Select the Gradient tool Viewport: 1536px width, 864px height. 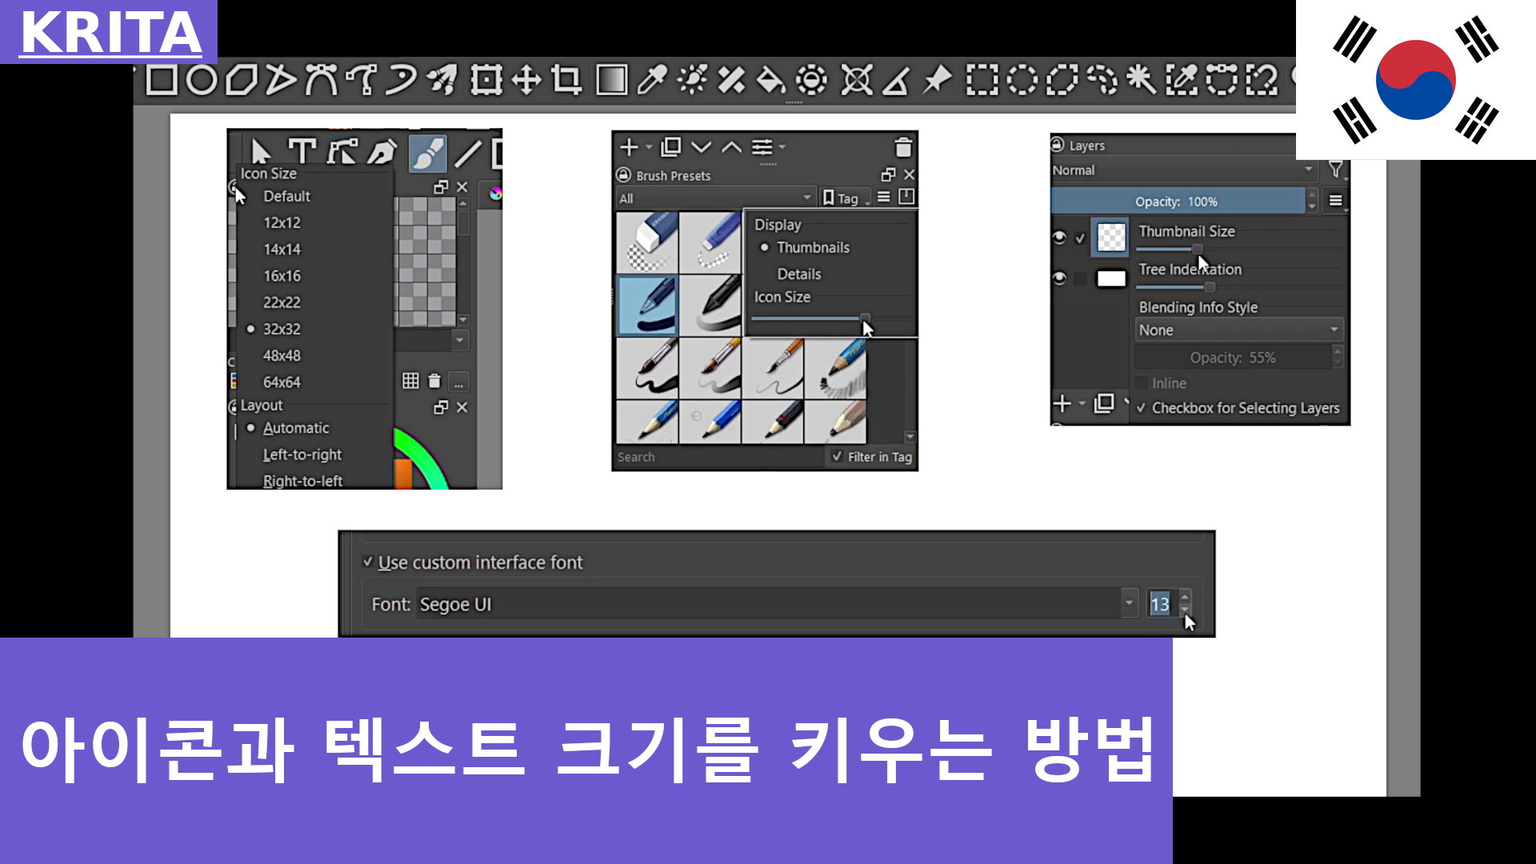tap(612, 80)
